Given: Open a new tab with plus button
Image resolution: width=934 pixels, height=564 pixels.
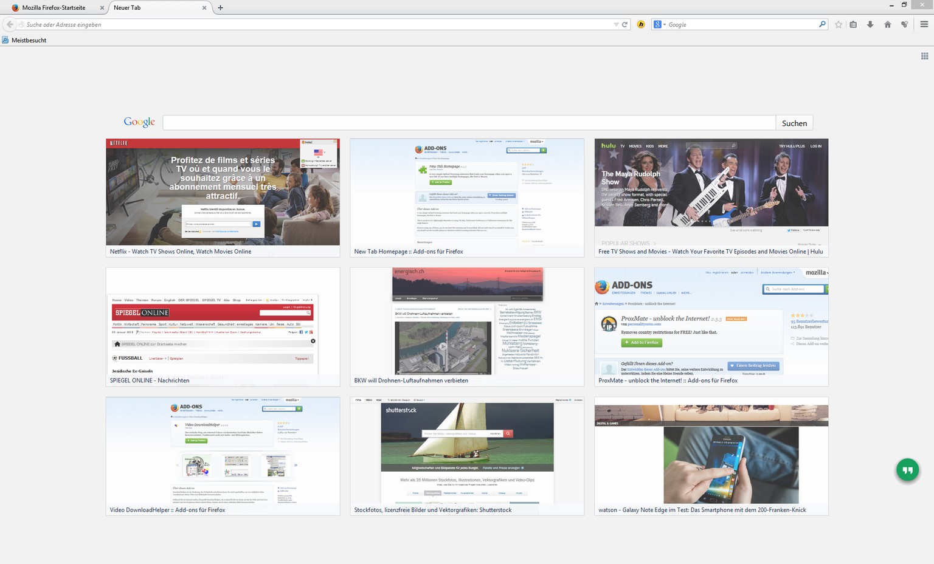Looking at the screenshot, I should tap(220, 8).
